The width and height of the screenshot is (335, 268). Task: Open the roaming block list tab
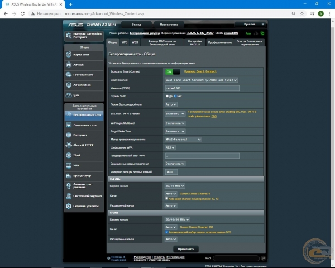pyautogui.click(x=250, y=42)
